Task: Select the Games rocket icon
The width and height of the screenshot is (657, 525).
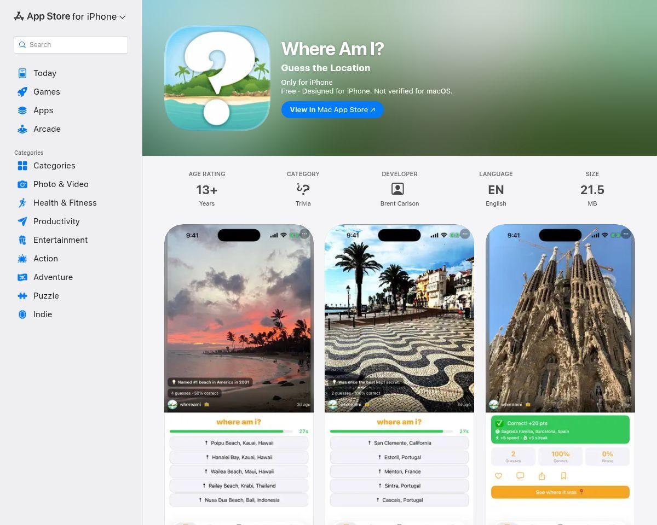Action: 22,92
